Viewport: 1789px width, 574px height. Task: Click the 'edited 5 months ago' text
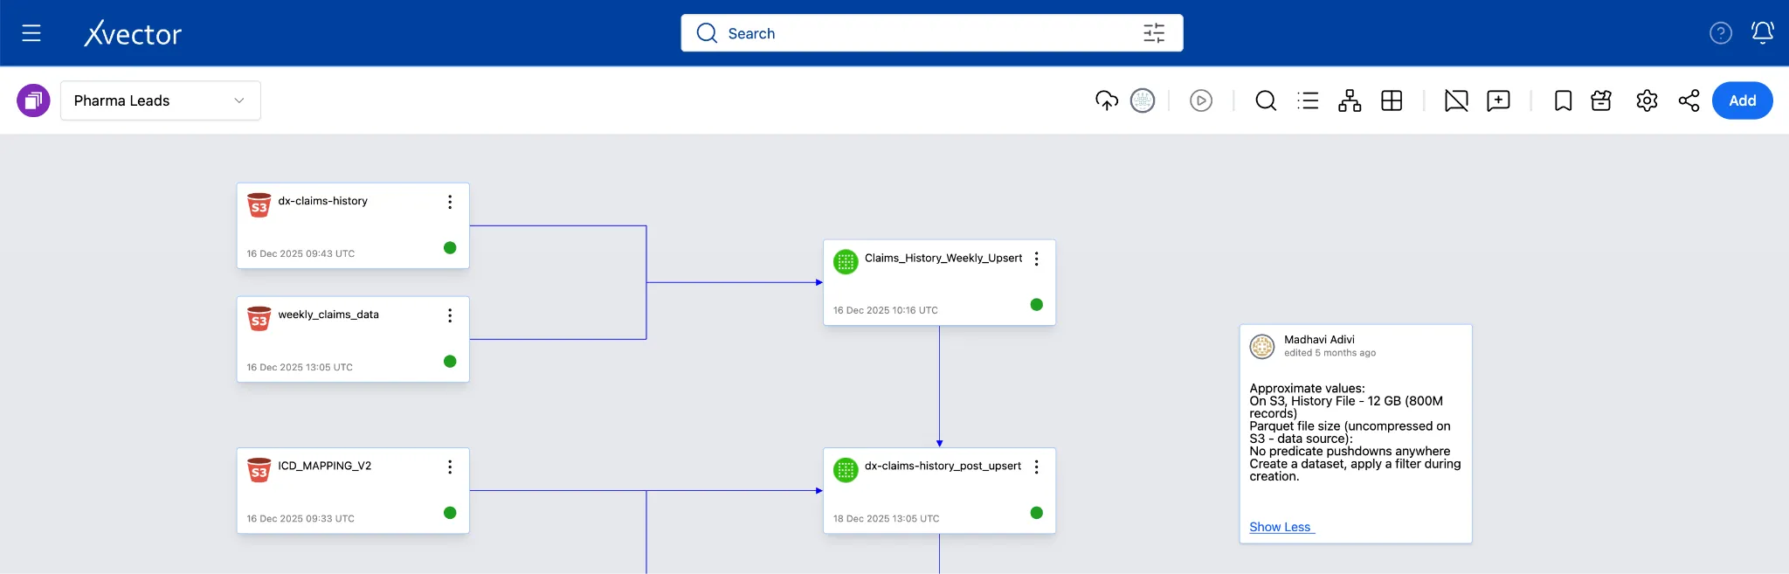pyautogui.click(x=1330, y=353)
